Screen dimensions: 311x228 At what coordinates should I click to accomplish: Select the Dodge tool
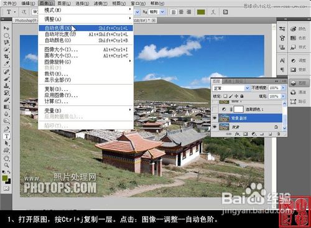(x=6, y=121)
